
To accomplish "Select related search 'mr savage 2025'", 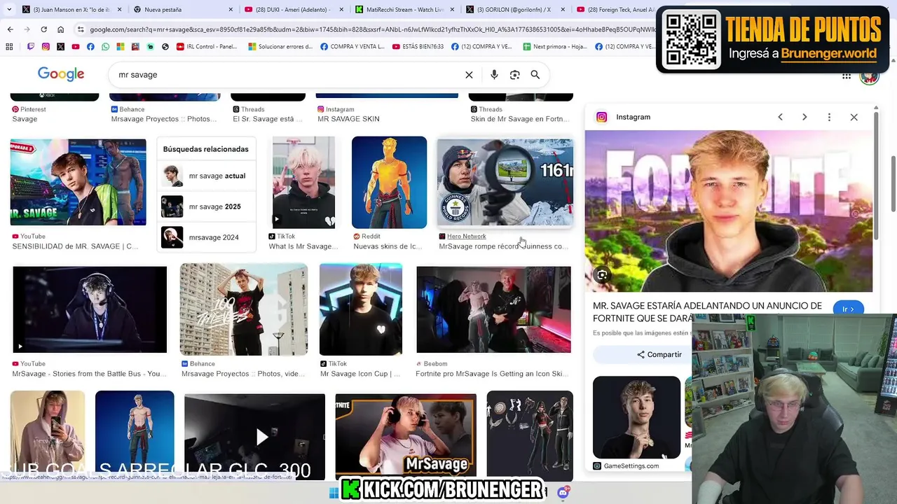I will click(x=206, y=206).
